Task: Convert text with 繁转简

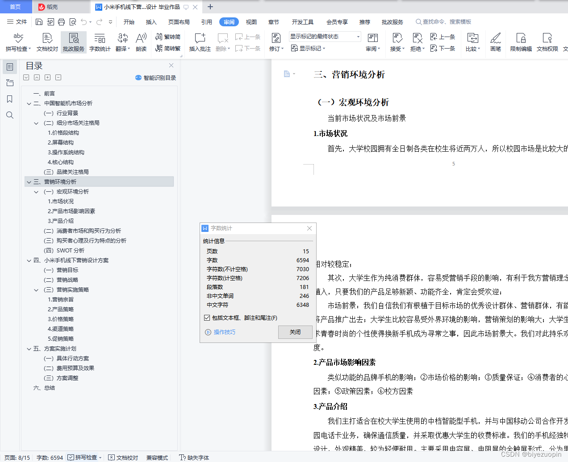Action: [x=168, y=37]
